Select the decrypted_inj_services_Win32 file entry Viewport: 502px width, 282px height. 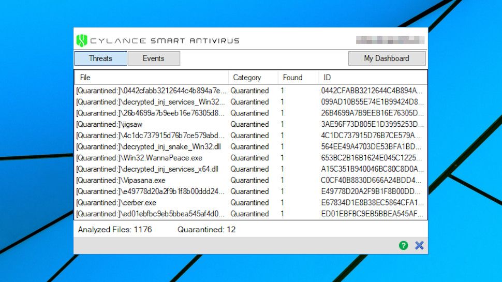point(151,102)
